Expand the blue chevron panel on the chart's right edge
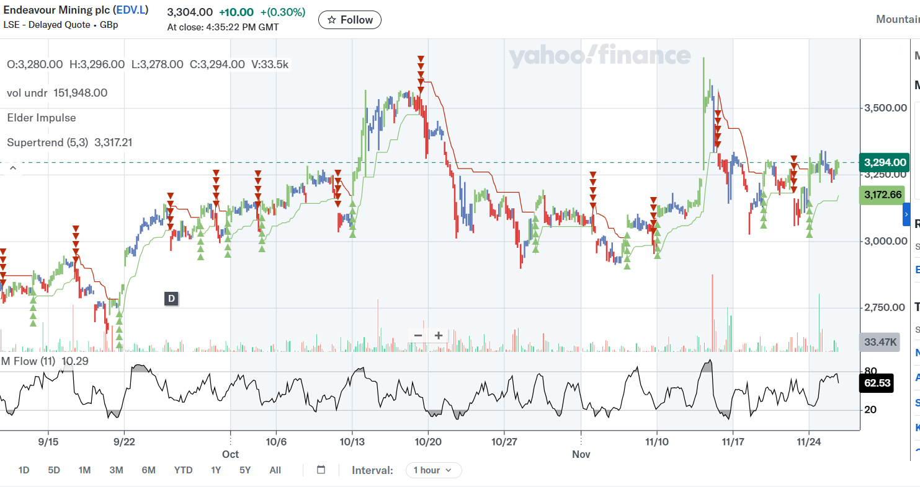The image size is (920, 487). point(905,214)
